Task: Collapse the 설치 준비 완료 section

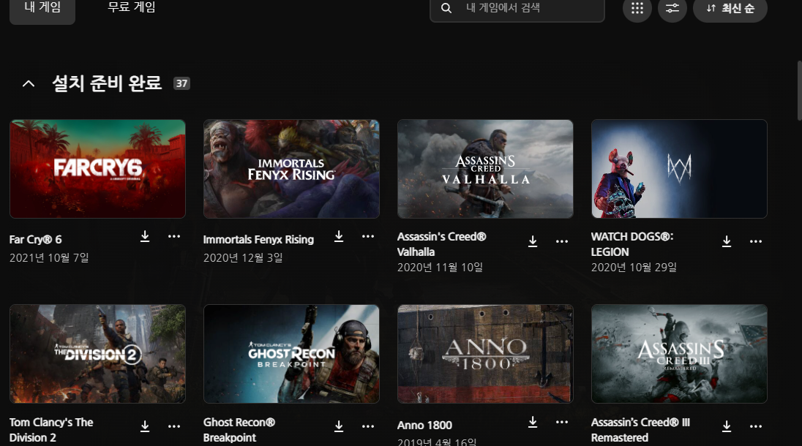Action: pyautogui.click(x=29, y=83)
